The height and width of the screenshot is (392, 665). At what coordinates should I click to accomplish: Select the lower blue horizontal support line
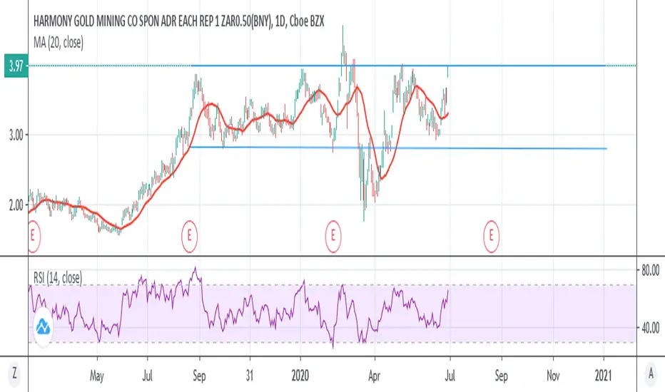[398, 148]
